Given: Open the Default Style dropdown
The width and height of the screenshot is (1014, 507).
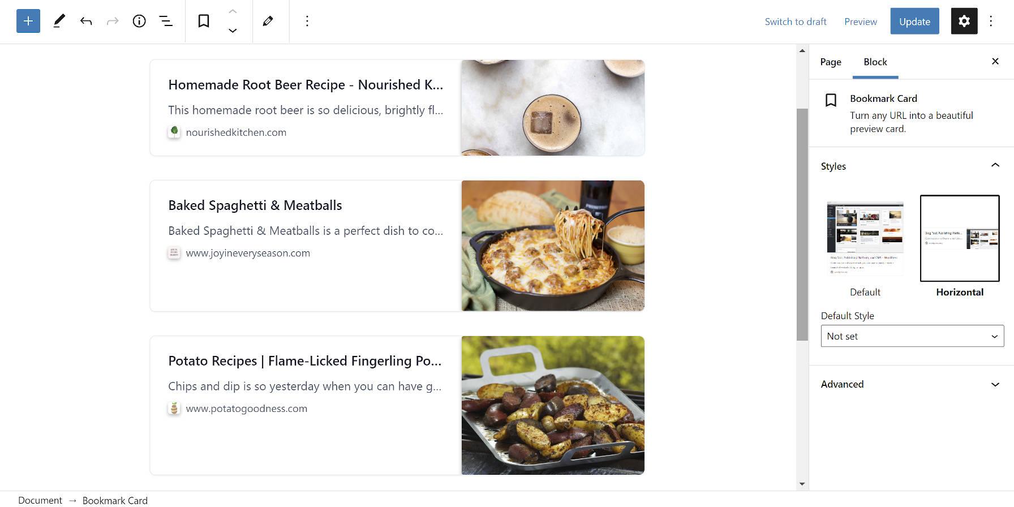Looking at the screenshot, I should pyautogui.click(x=912, y=336).
